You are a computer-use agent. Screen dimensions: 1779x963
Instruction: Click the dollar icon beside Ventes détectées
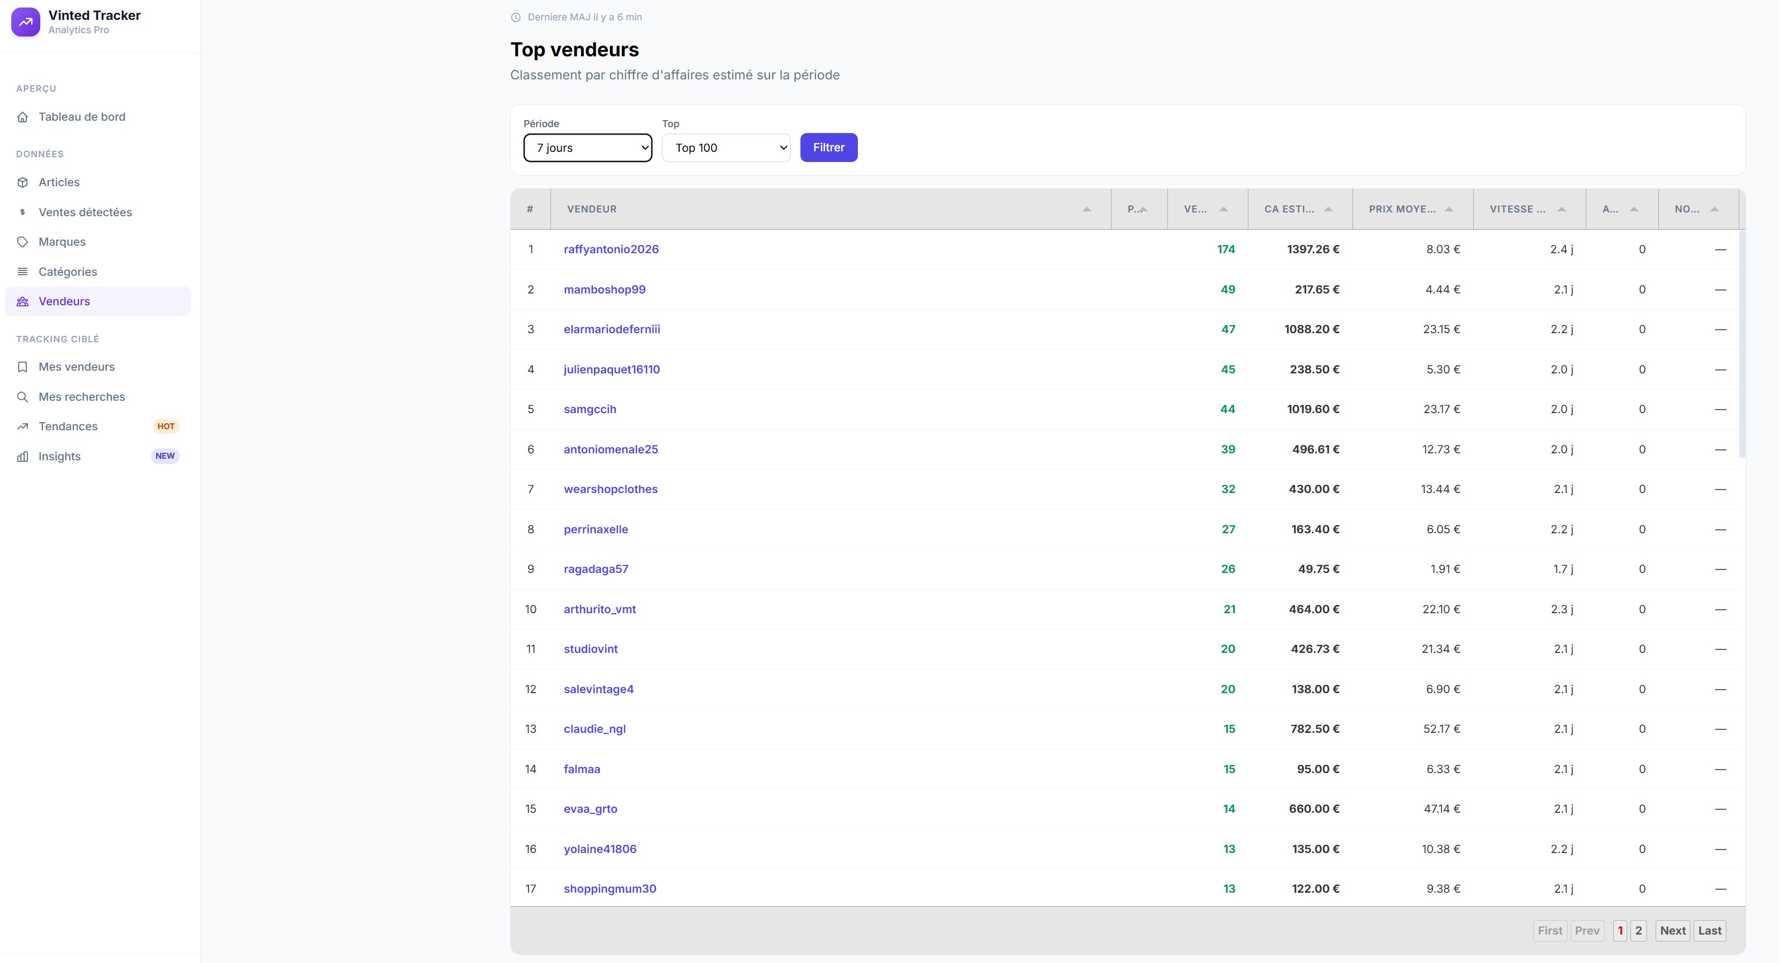tap(23, 212)
